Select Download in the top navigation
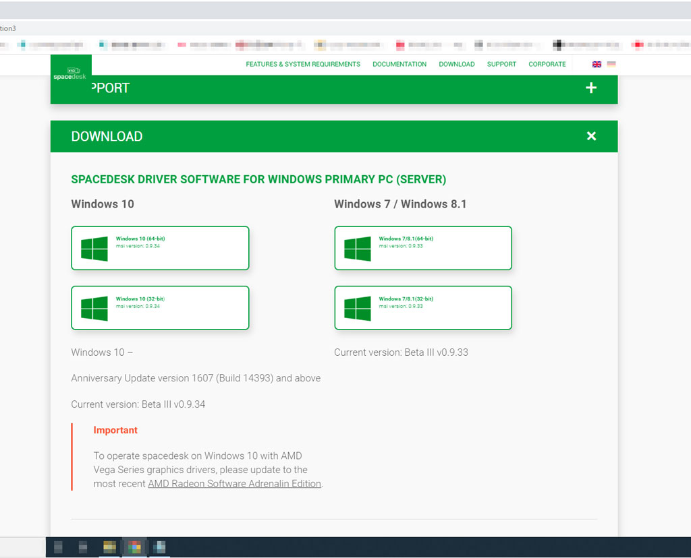The height and width of the screenshot is (558, 691). pyautogui.click(x=457, y=65)
